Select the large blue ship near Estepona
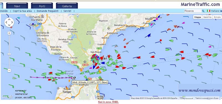The width and height of the screenshot is (222, 104). 148,35
